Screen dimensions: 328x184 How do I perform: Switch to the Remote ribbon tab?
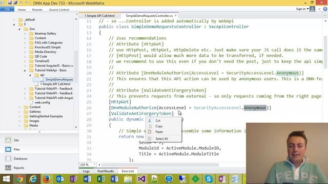37,10
